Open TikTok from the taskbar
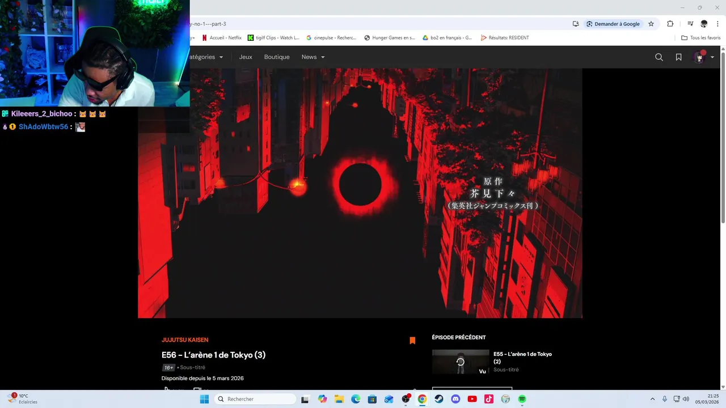Viewport: 726px width, 408px height. point(489,399)
